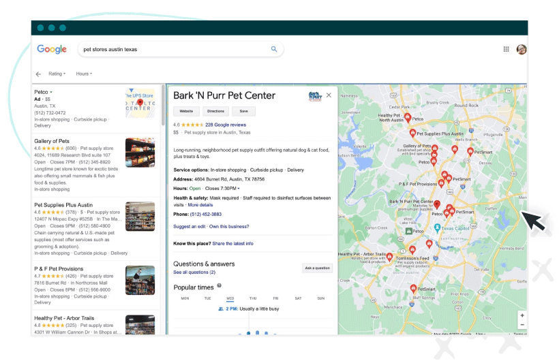Zoom in on the map
The image size is (559, 363).
(522, 315)
